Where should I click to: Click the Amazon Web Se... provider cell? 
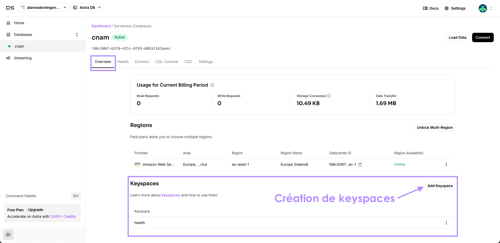point(158,164)
